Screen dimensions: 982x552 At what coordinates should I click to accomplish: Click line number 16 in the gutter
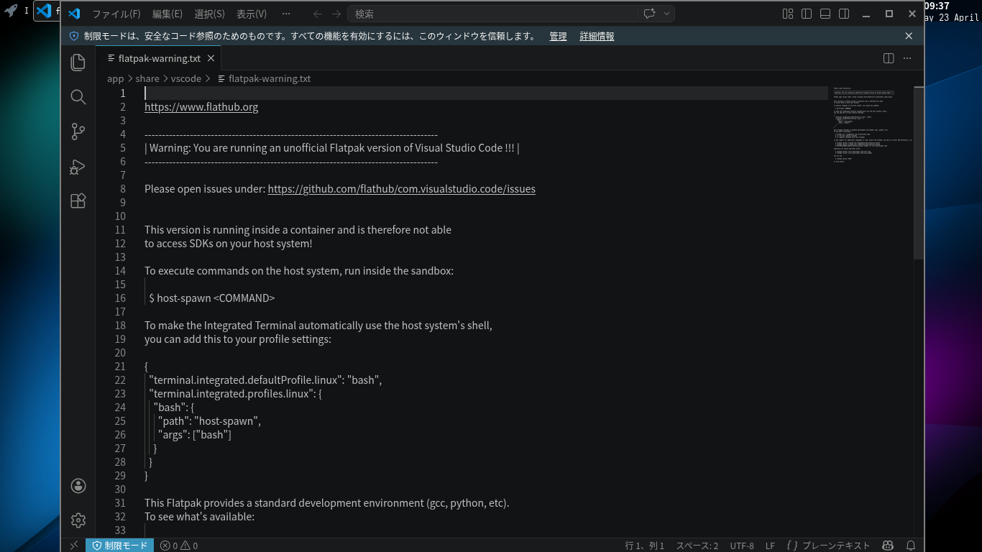click(120, 298)
